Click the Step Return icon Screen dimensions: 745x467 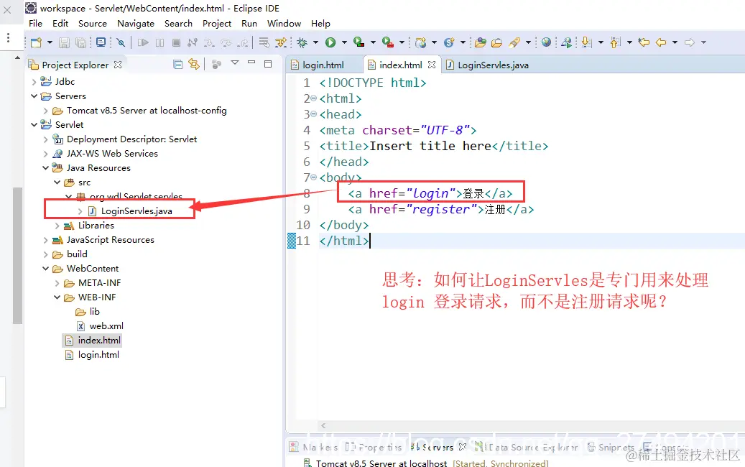click(243, 43)
